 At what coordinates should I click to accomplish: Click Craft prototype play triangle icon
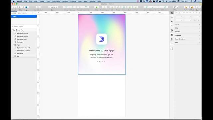172,21
